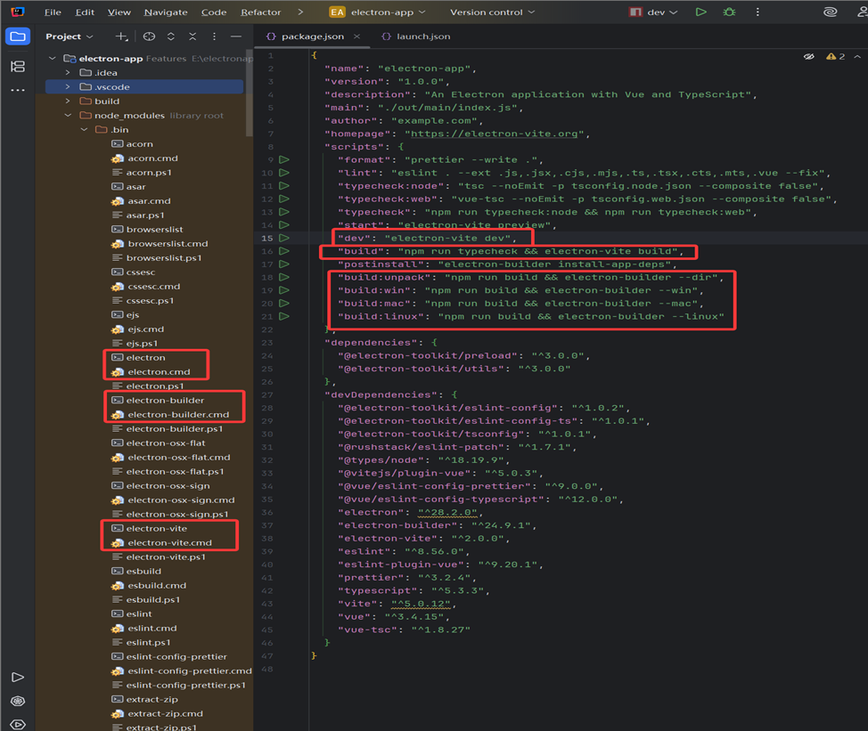868x731 pixels.
Task: Run the dev configuration
Action: (x=700, y=12)
